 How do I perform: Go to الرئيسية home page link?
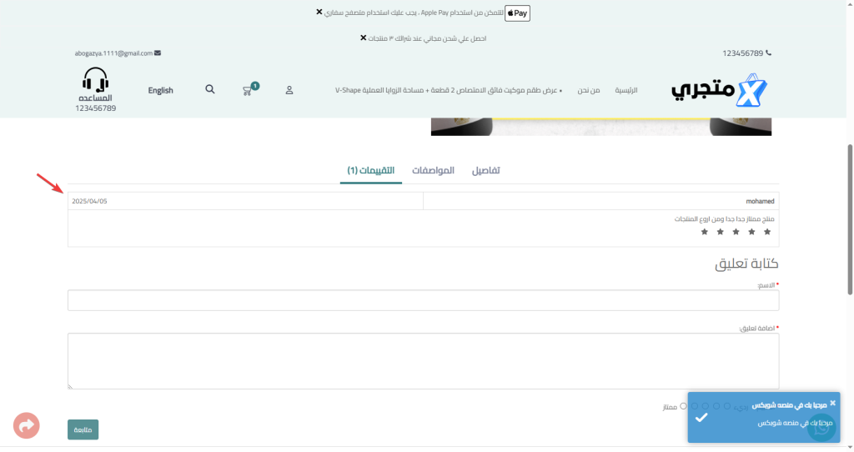point(626,90)
